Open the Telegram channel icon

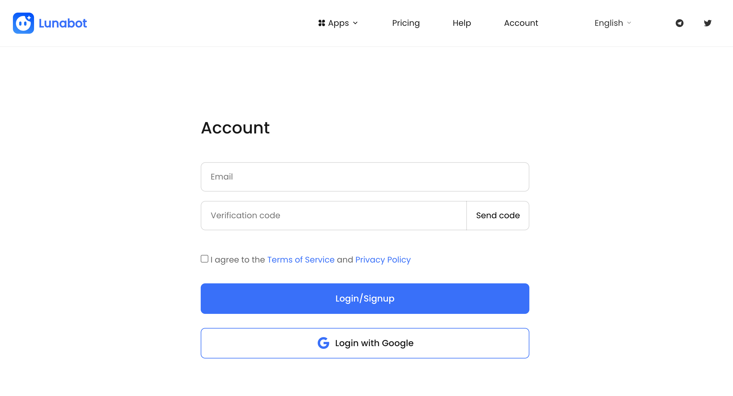680,23
